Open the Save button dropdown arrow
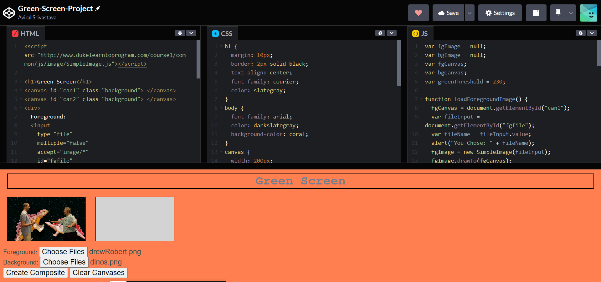 pos(469,13)
